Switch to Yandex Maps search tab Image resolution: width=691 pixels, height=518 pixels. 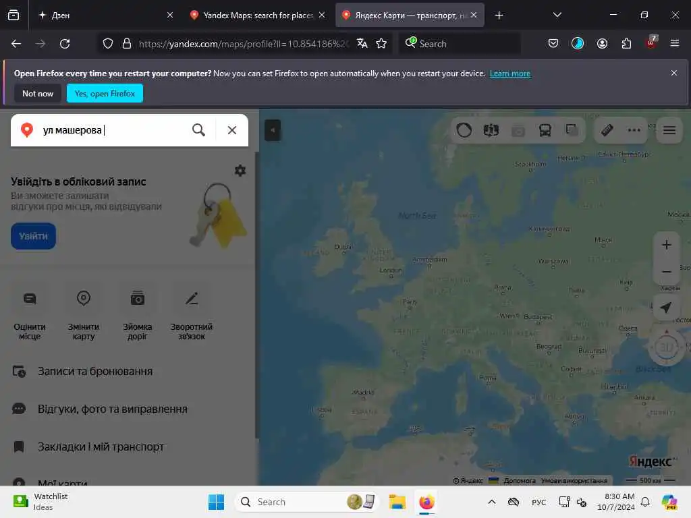coord(258,16)
